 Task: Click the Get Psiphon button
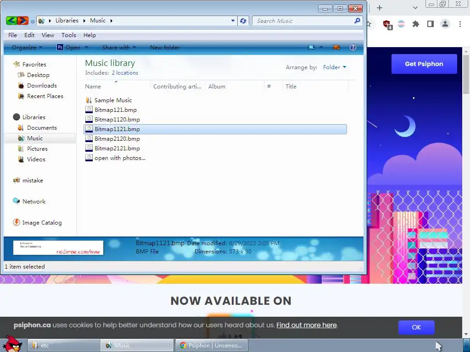424,64
